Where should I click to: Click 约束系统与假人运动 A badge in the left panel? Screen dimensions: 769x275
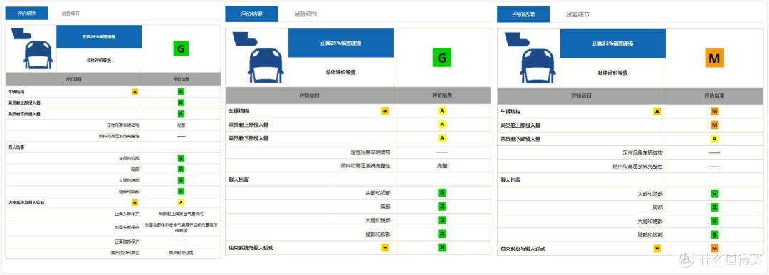tap(181, 202)
